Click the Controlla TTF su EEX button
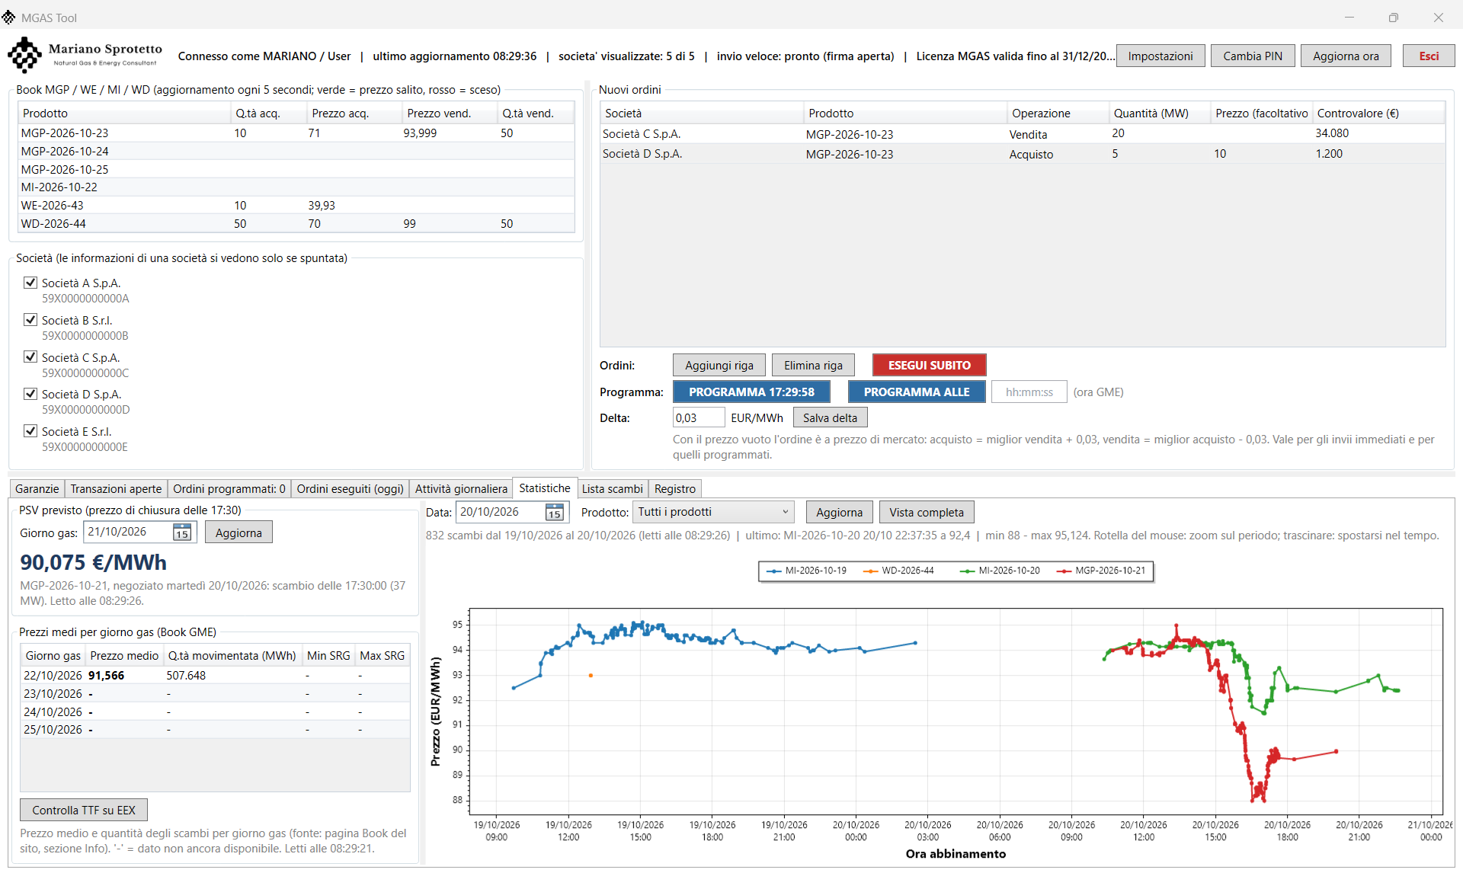This screenshot has width=1463, height=873. point(84,811)
